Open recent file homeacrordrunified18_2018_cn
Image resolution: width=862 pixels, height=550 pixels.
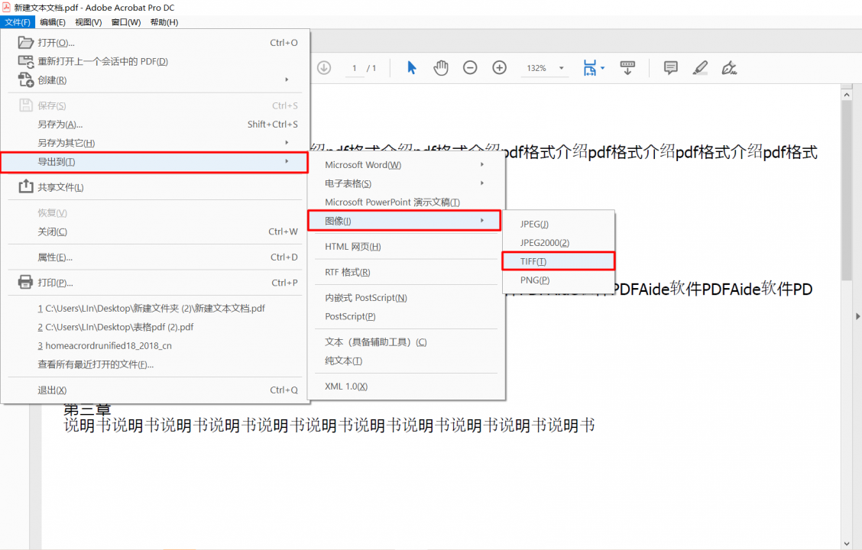[x=156, y=345]
